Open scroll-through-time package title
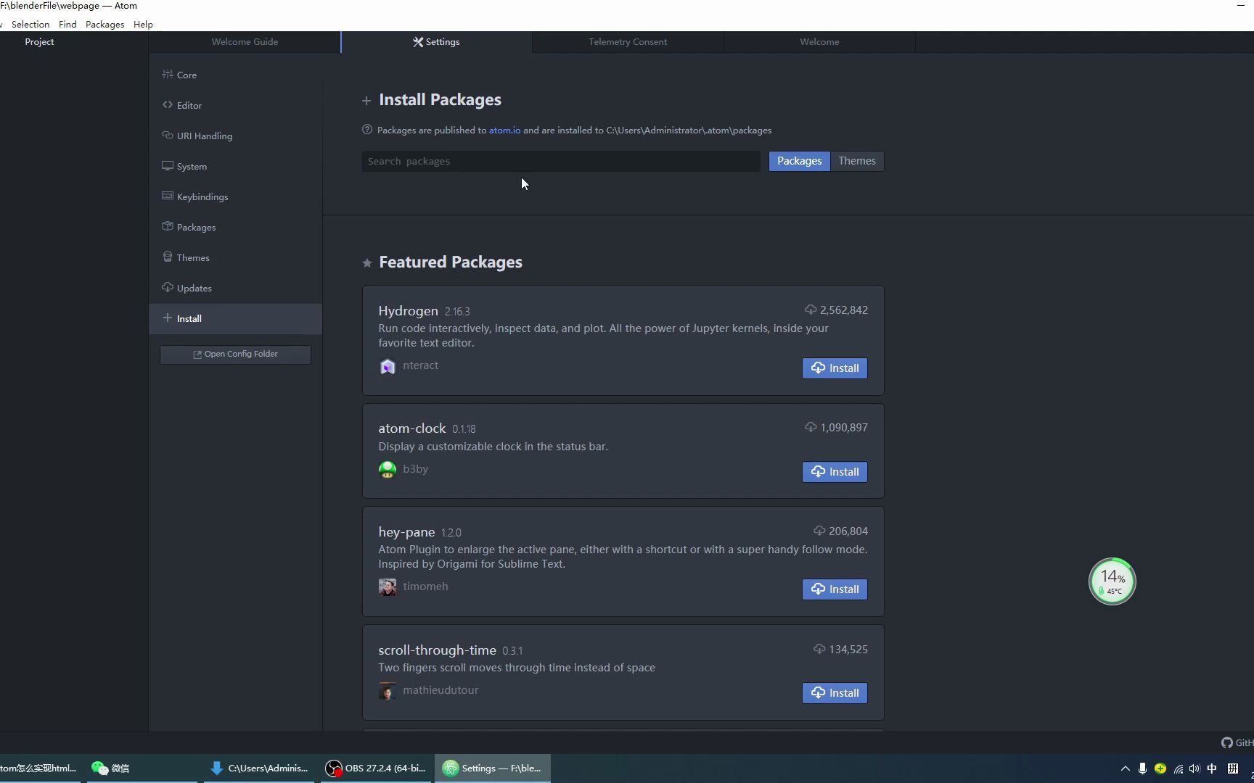1254x783 pixels. click(437, 650)
